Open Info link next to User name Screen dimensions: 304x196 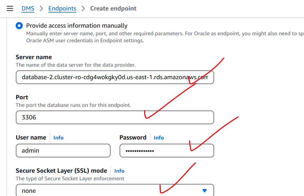(x=58, y=138)
